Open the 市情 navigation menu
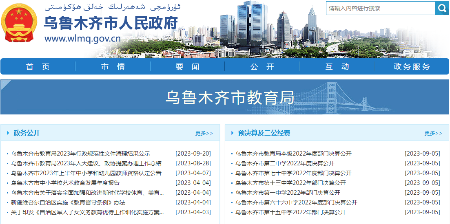 coord(113,66)
